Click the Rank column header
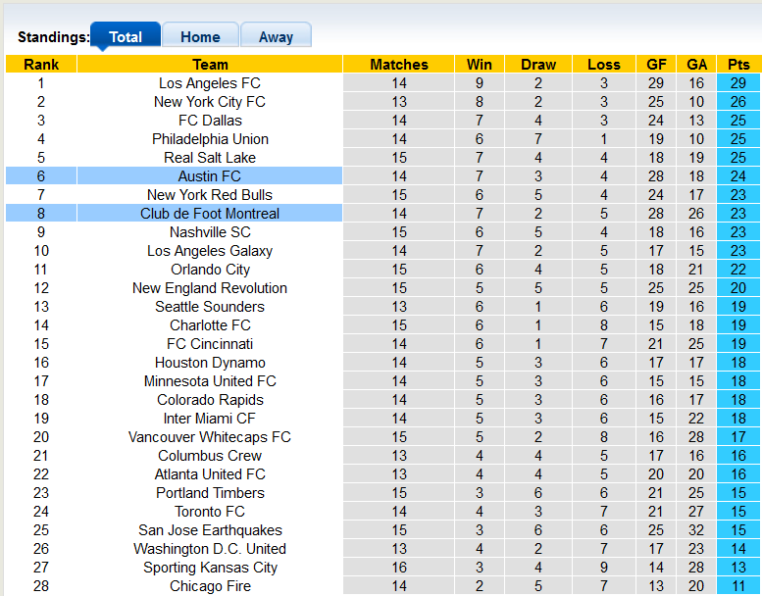762x596 pixels. (x=41, y=65)
